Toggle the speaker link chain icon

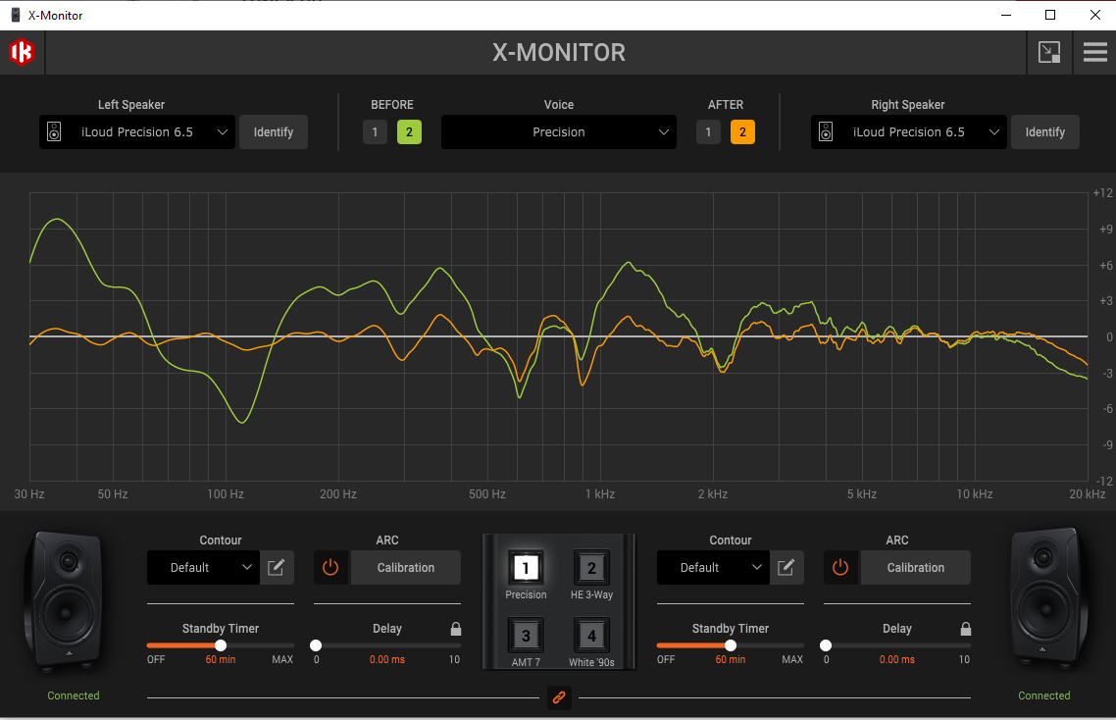point(559,697)
